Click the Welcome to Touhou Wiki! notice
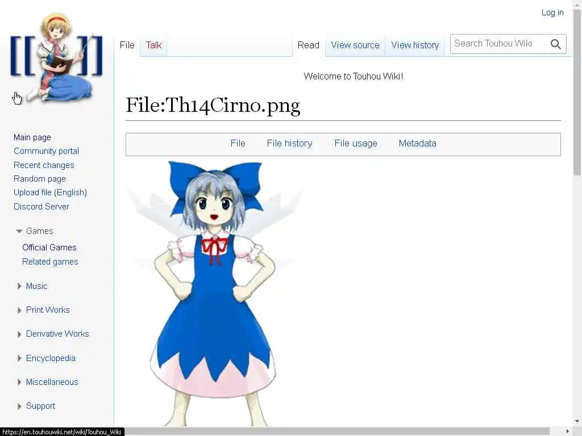Screen dimensions: 582x436 (x=354, y=77)
